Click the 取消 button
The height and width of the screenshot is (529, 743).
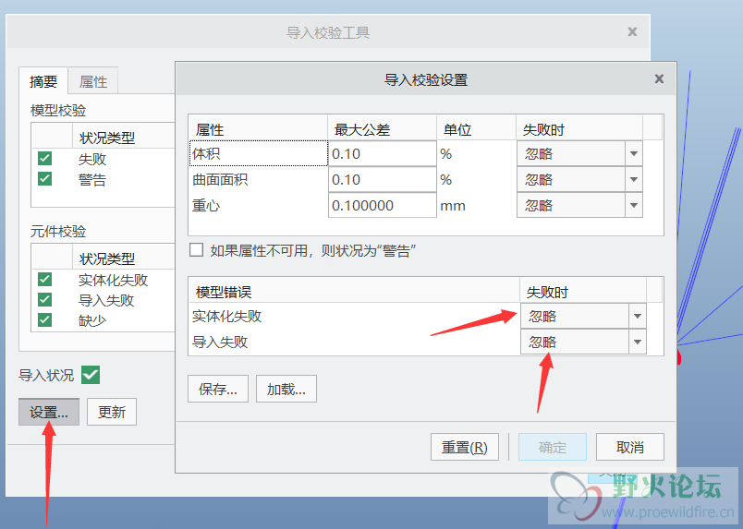629,447
